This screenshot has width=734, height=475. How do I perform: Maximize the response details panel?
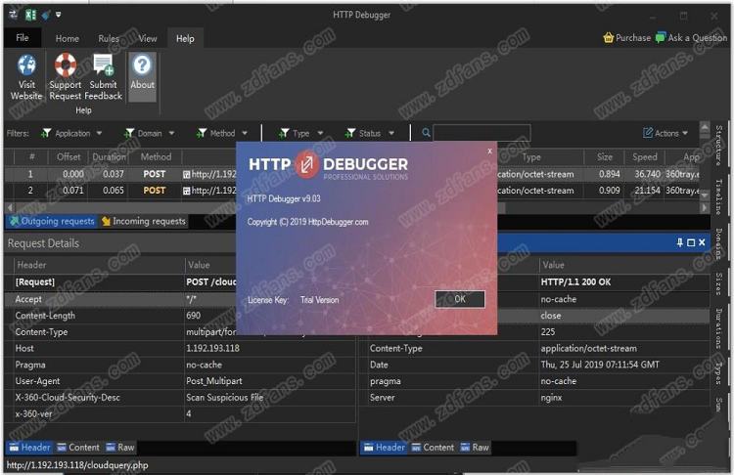(x=691, y=242)
